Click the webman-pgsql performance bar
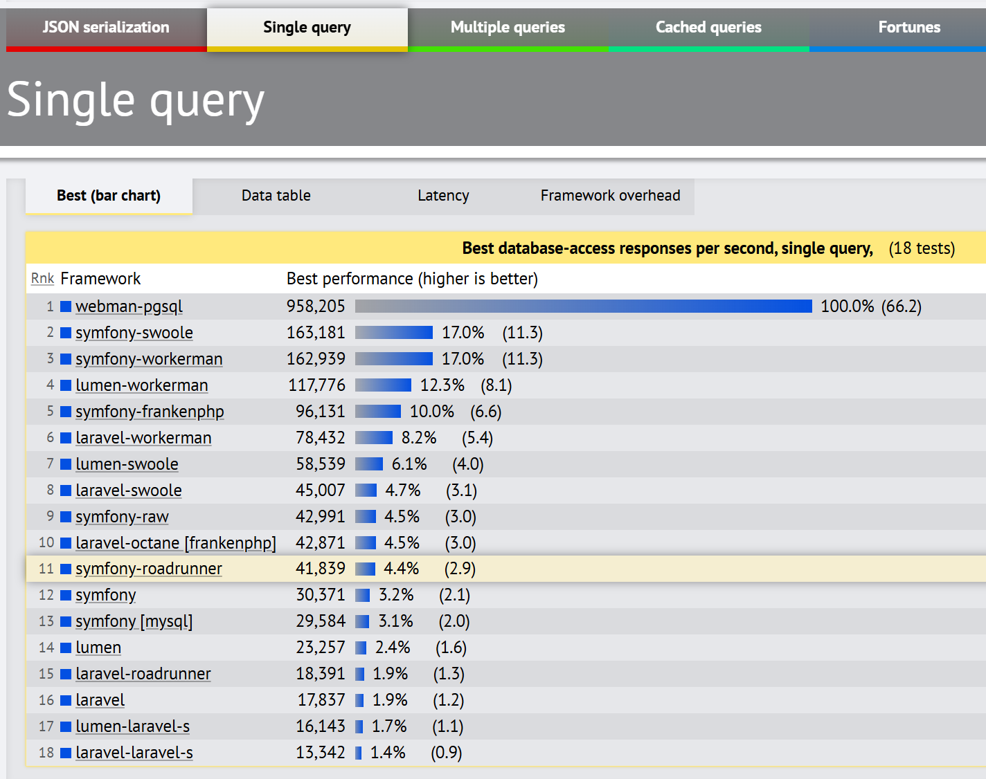Image resolution: width=986 pixels, height=779 pixels. 583,306
